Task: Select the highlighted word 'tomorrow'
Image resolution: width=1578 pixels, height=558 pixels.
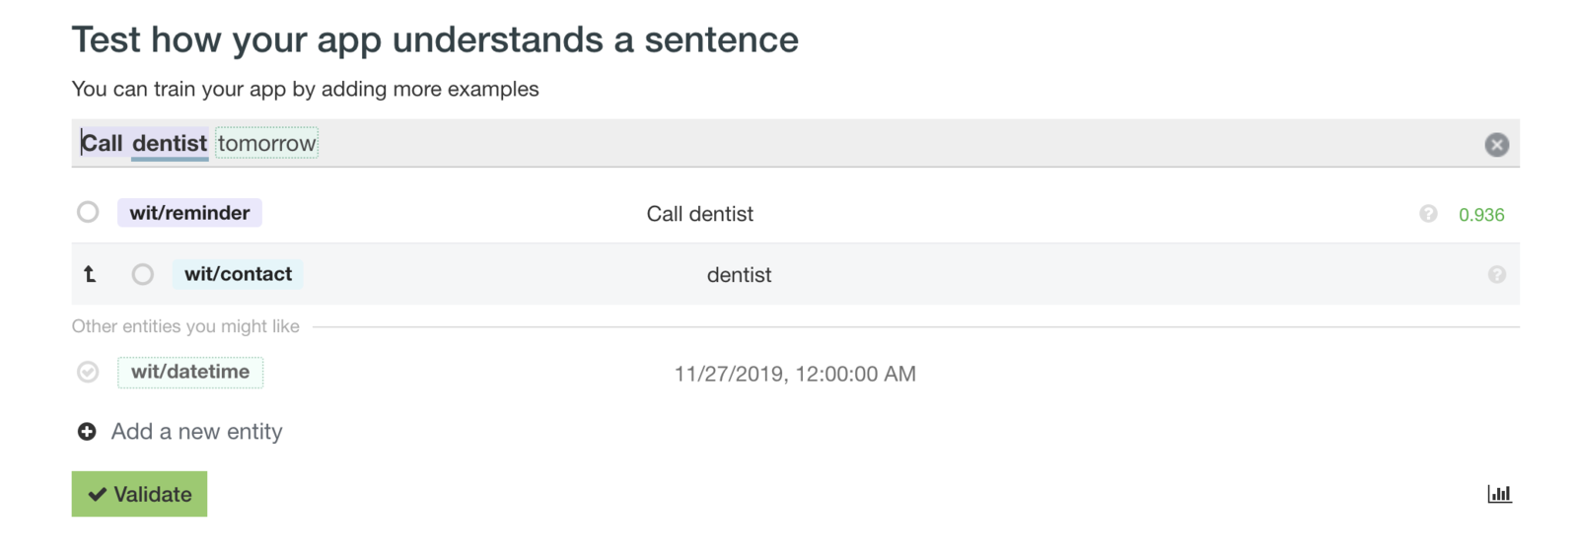Action: 266,143
